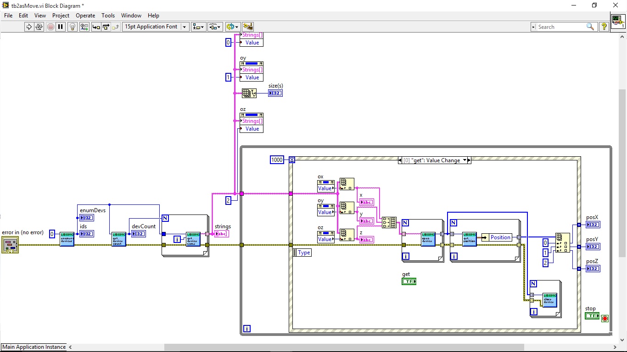
Task: Click the Array Size function node
Action: point(249,93)
